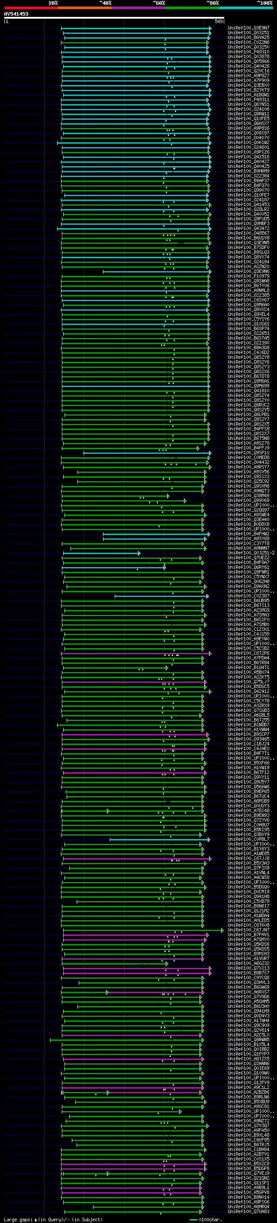Select label UniRef100_Q75LJ7

point(248,682)
